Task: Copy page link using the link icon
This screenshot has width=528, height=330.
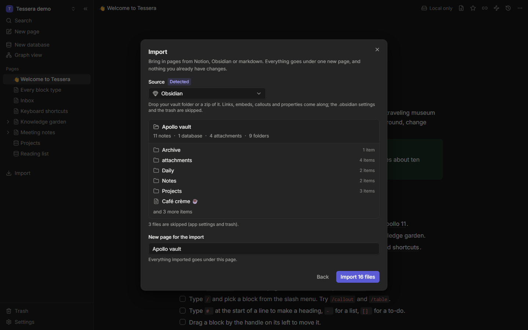Action: (485, 8)
